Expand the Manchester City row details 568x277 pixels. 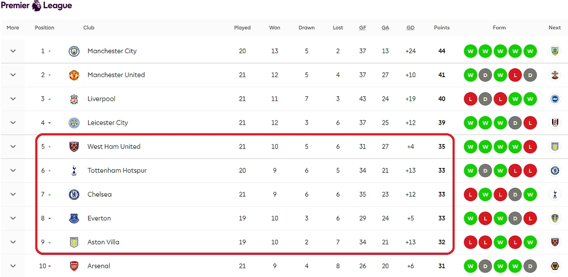(x=13, y=51)
